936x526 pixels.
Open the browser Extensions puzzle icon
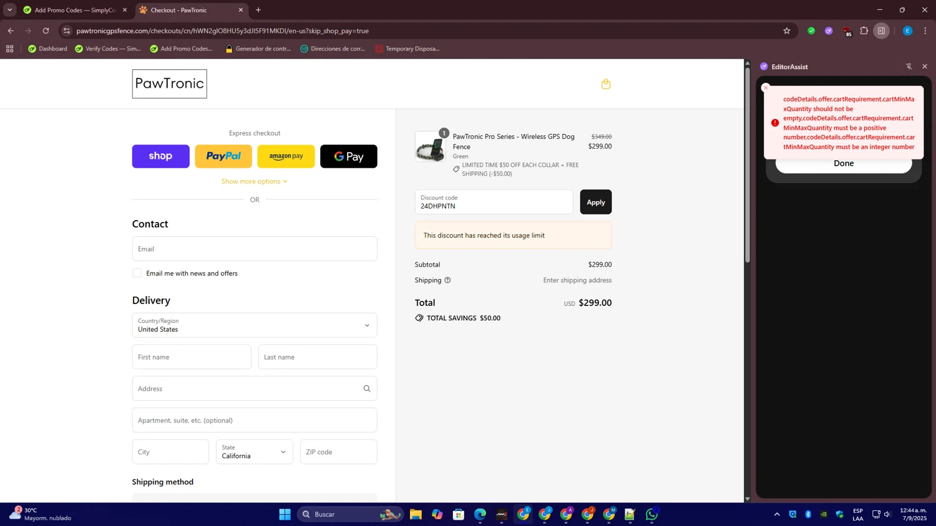click(x=864, y=31)
